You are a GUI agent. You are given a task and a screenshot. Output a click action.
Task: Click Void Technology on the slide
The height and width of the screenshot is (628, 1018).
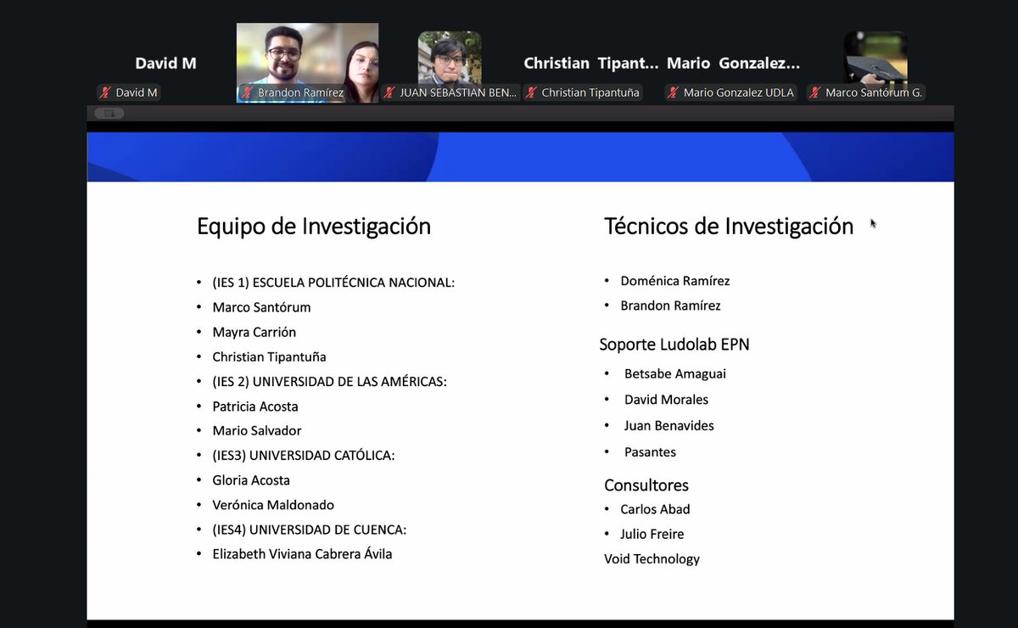pos(652,559)
